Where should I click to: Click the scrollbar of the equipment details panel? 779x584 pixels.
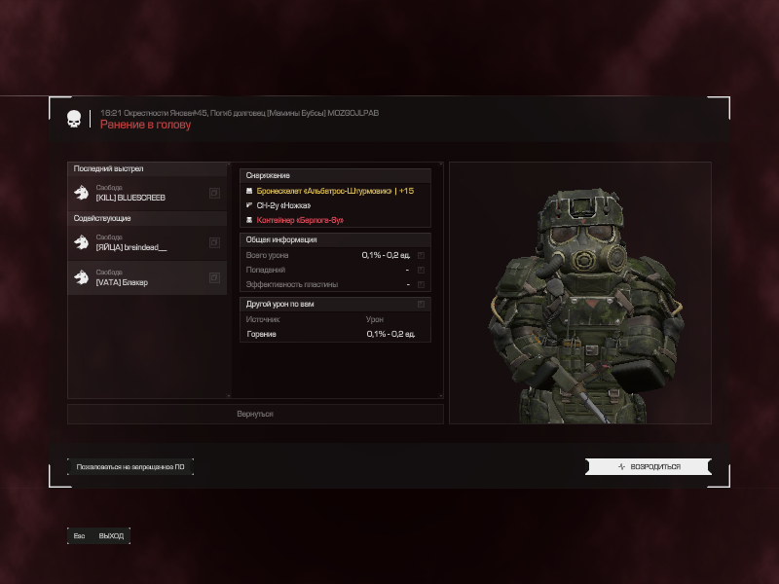[x=441, y=279]
